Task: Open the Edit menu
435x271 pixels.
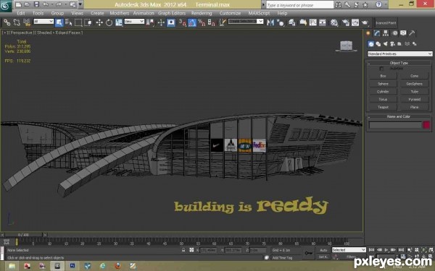Action: (x=21, y=13)
